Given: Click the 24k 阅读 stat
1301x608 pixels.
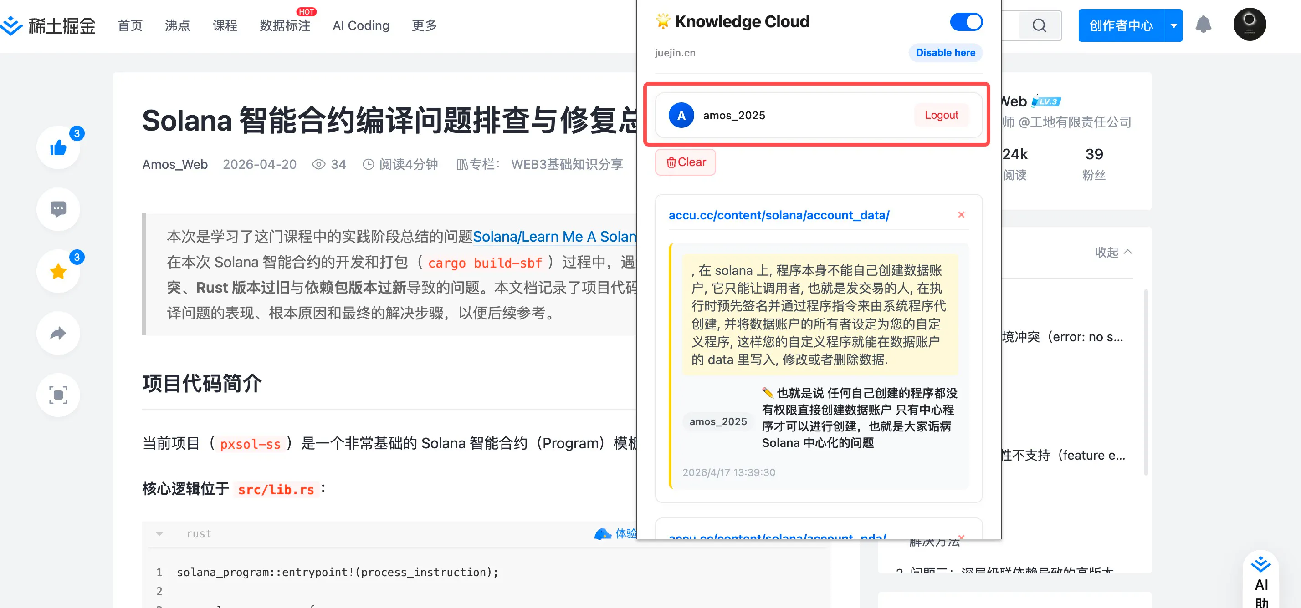Looking at the screenshot, I should click(x=1015, y=163).
